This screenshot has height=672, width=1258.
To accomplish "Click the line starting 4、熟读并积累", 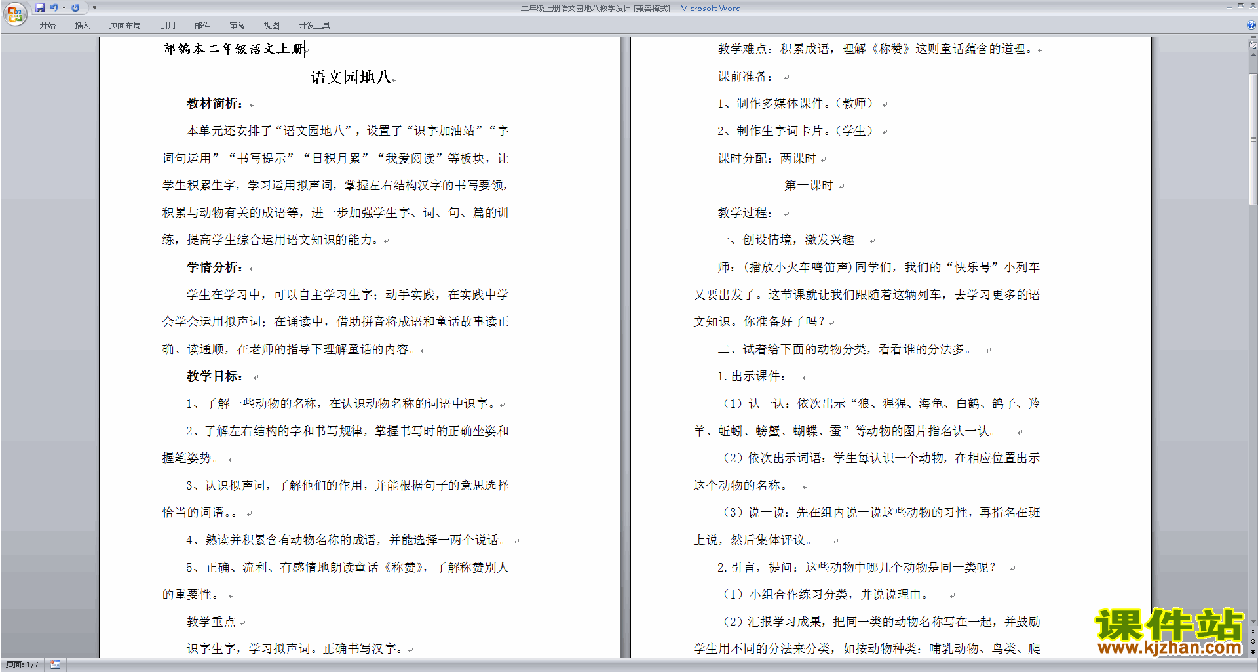I will tap(348, 540).
